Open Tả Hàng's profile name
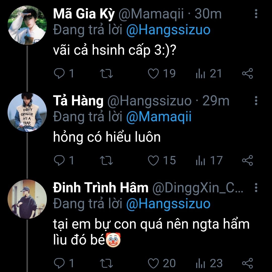 tap(78, 101)
